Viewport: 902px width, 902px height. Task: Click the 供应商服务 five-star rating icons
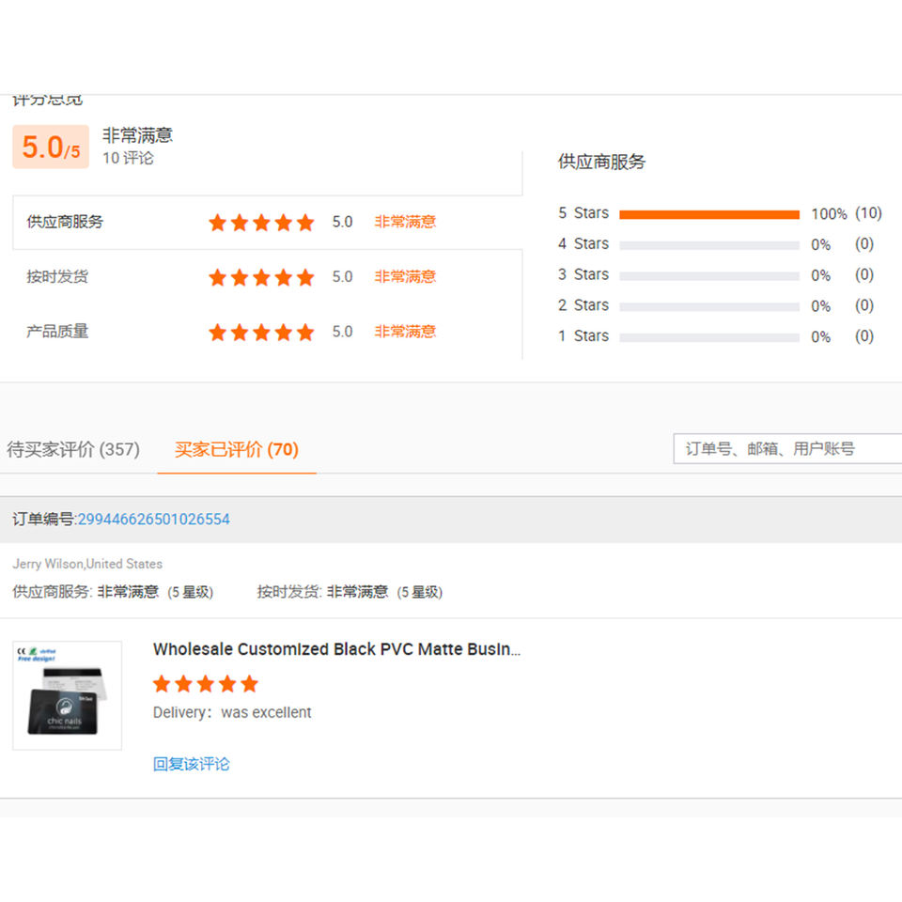[x=261, y=222]
